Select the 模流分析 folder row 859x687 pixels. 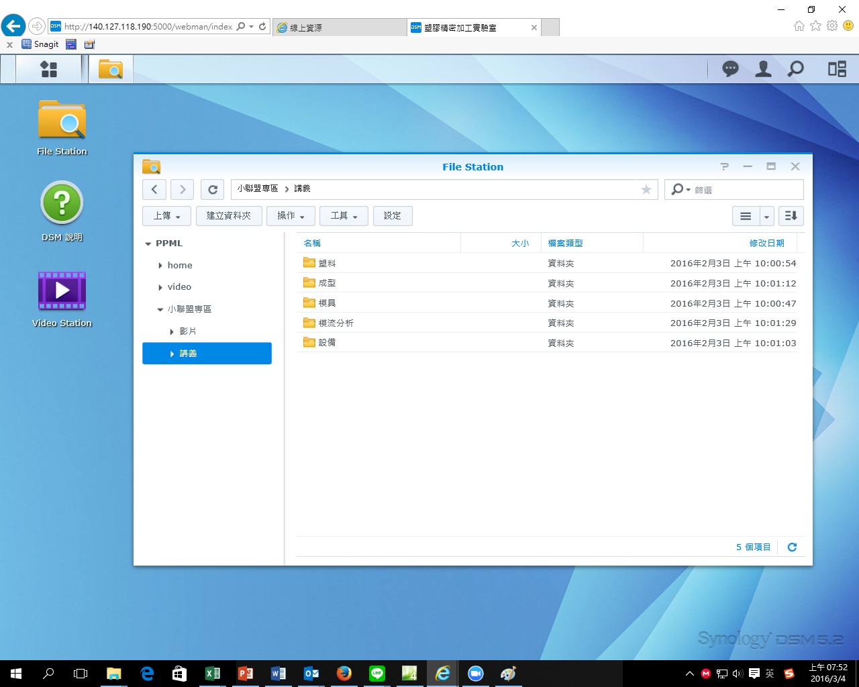click(x=546, y=323)
